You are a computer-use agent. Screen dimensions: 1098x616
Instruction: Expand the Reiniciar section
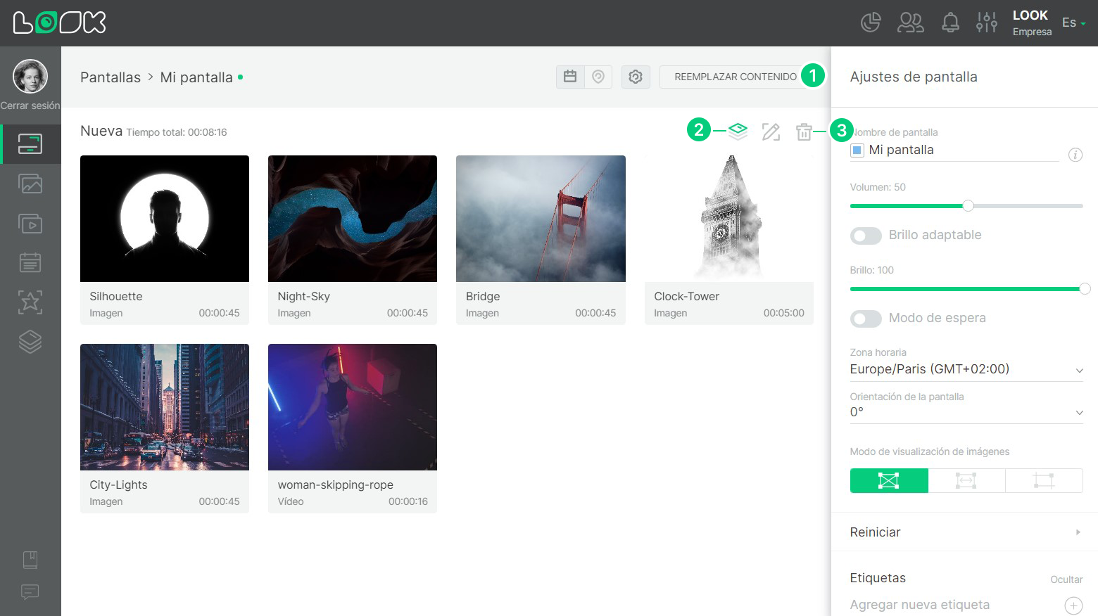[x=964, y=532]
